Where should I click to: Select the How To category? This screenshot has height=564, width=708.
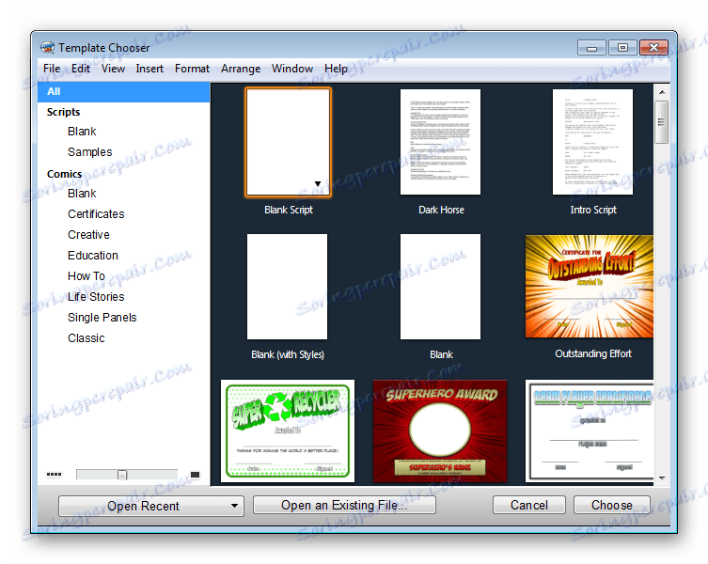87,276
